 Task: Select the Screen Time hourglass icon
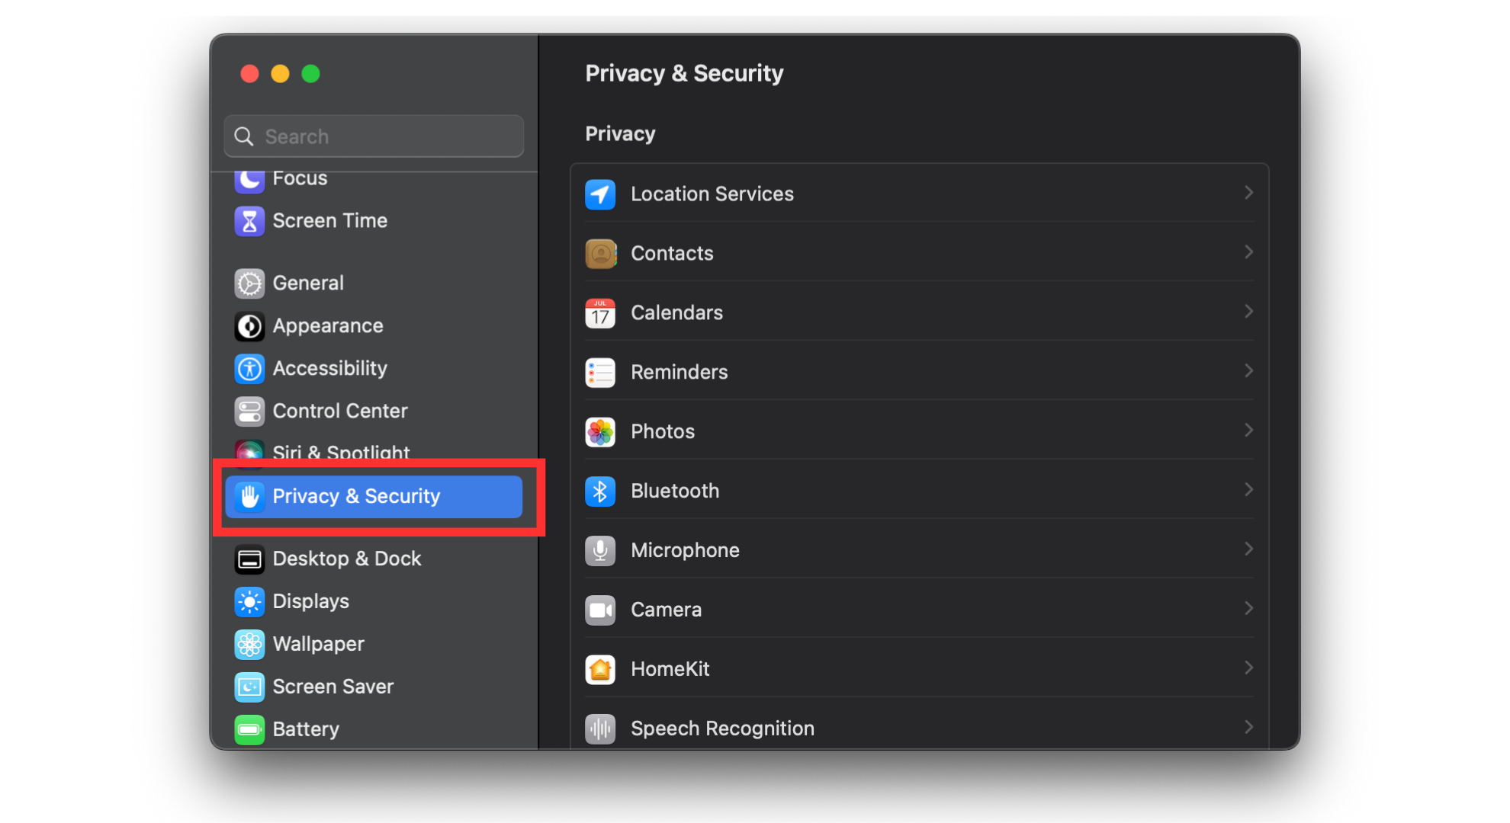coord(249,220)
